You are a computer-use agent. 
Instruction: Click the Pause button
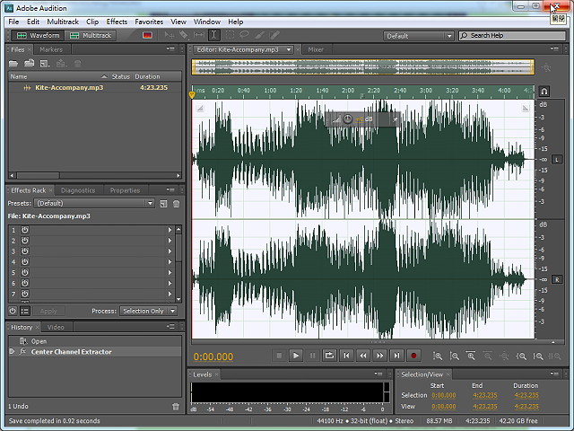(313, 356)
